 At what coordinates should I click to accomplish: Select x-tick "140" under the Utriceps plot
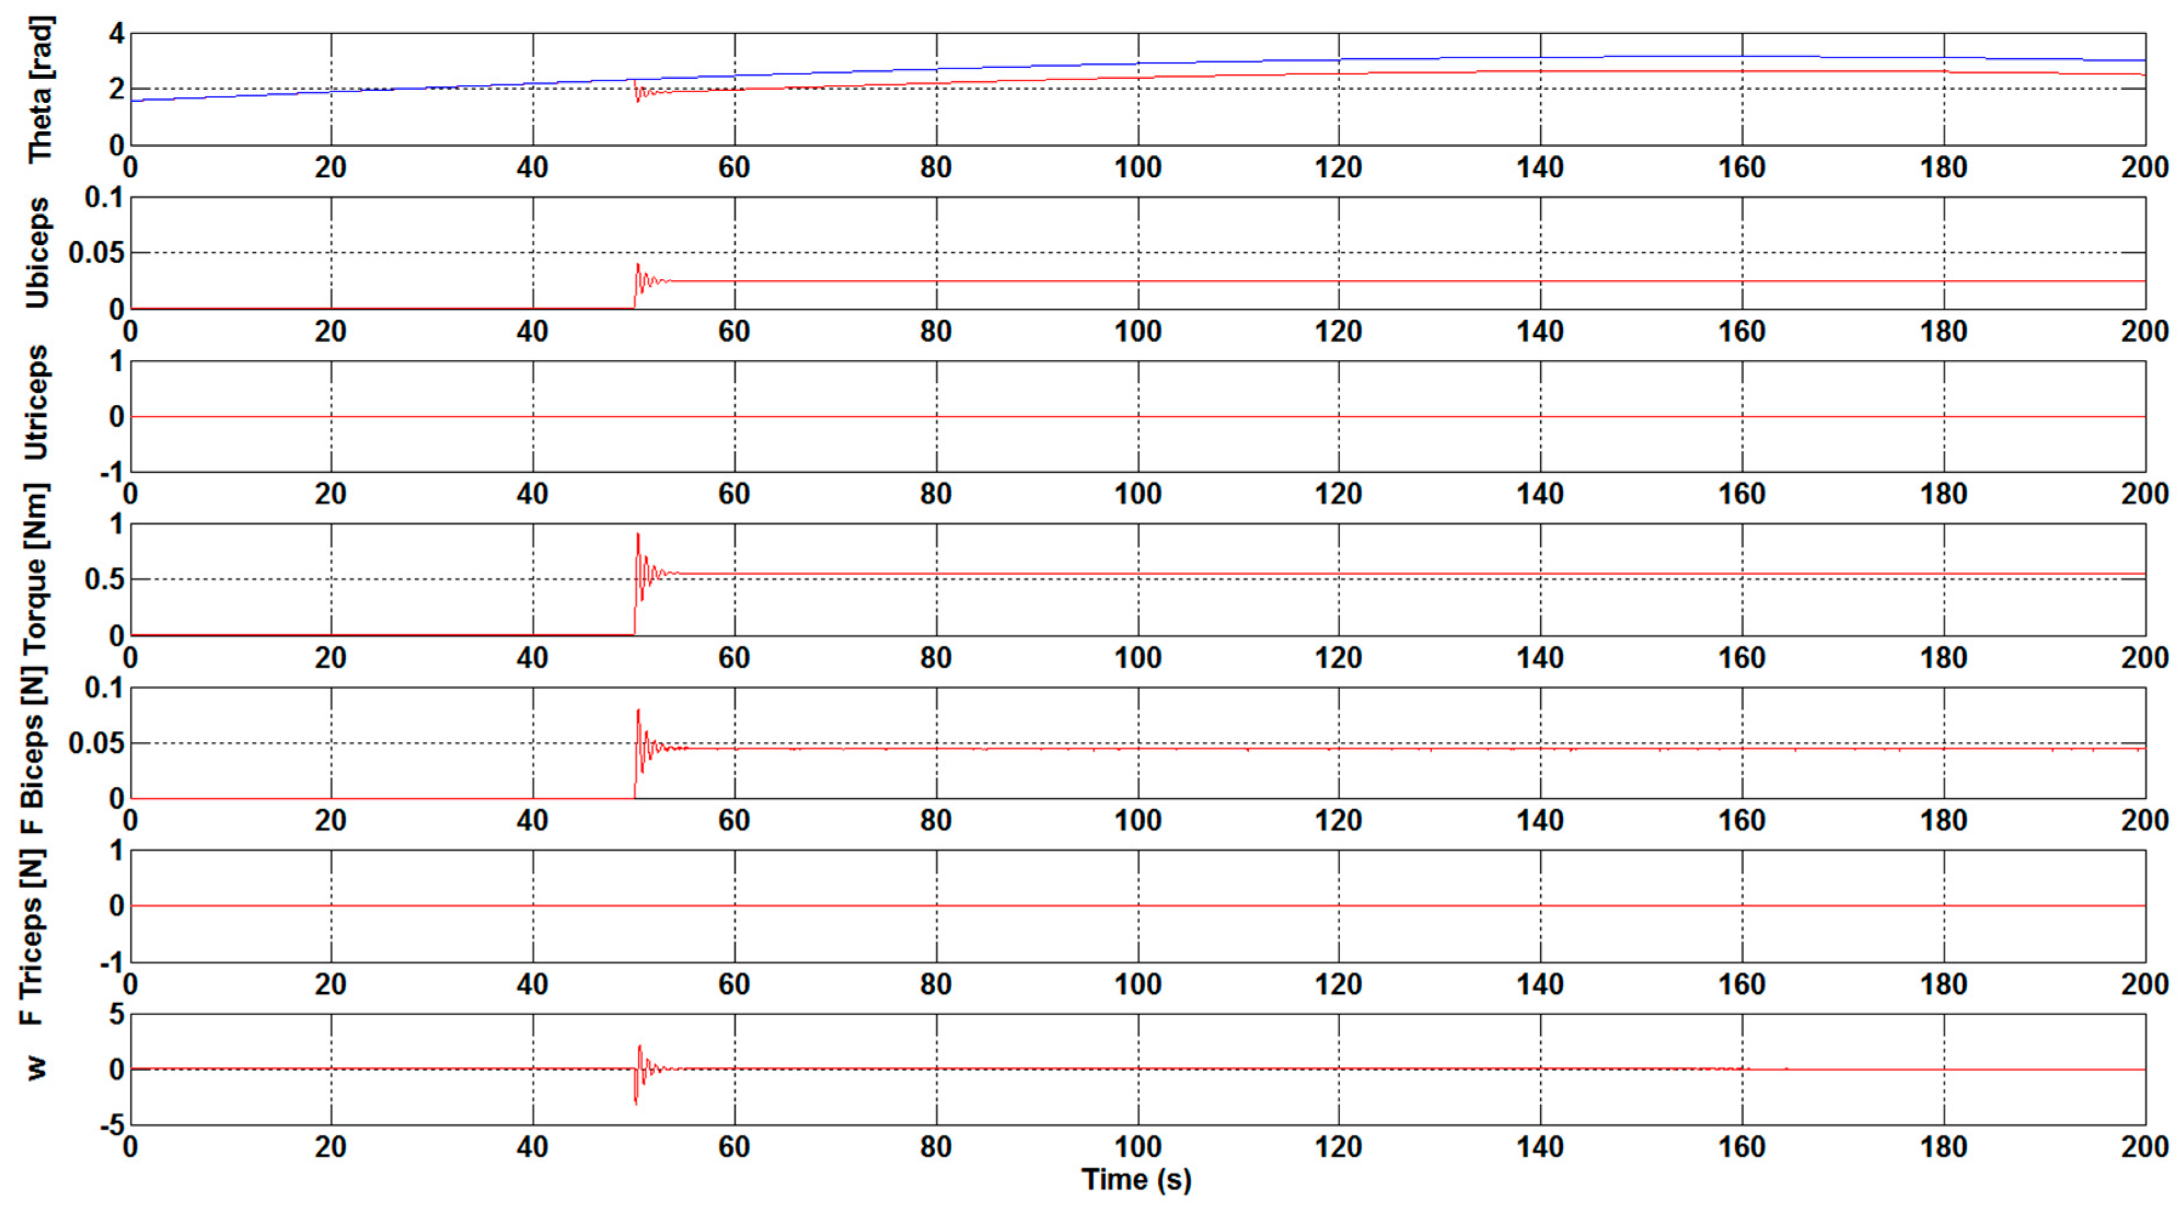(x=1540, y=494)
